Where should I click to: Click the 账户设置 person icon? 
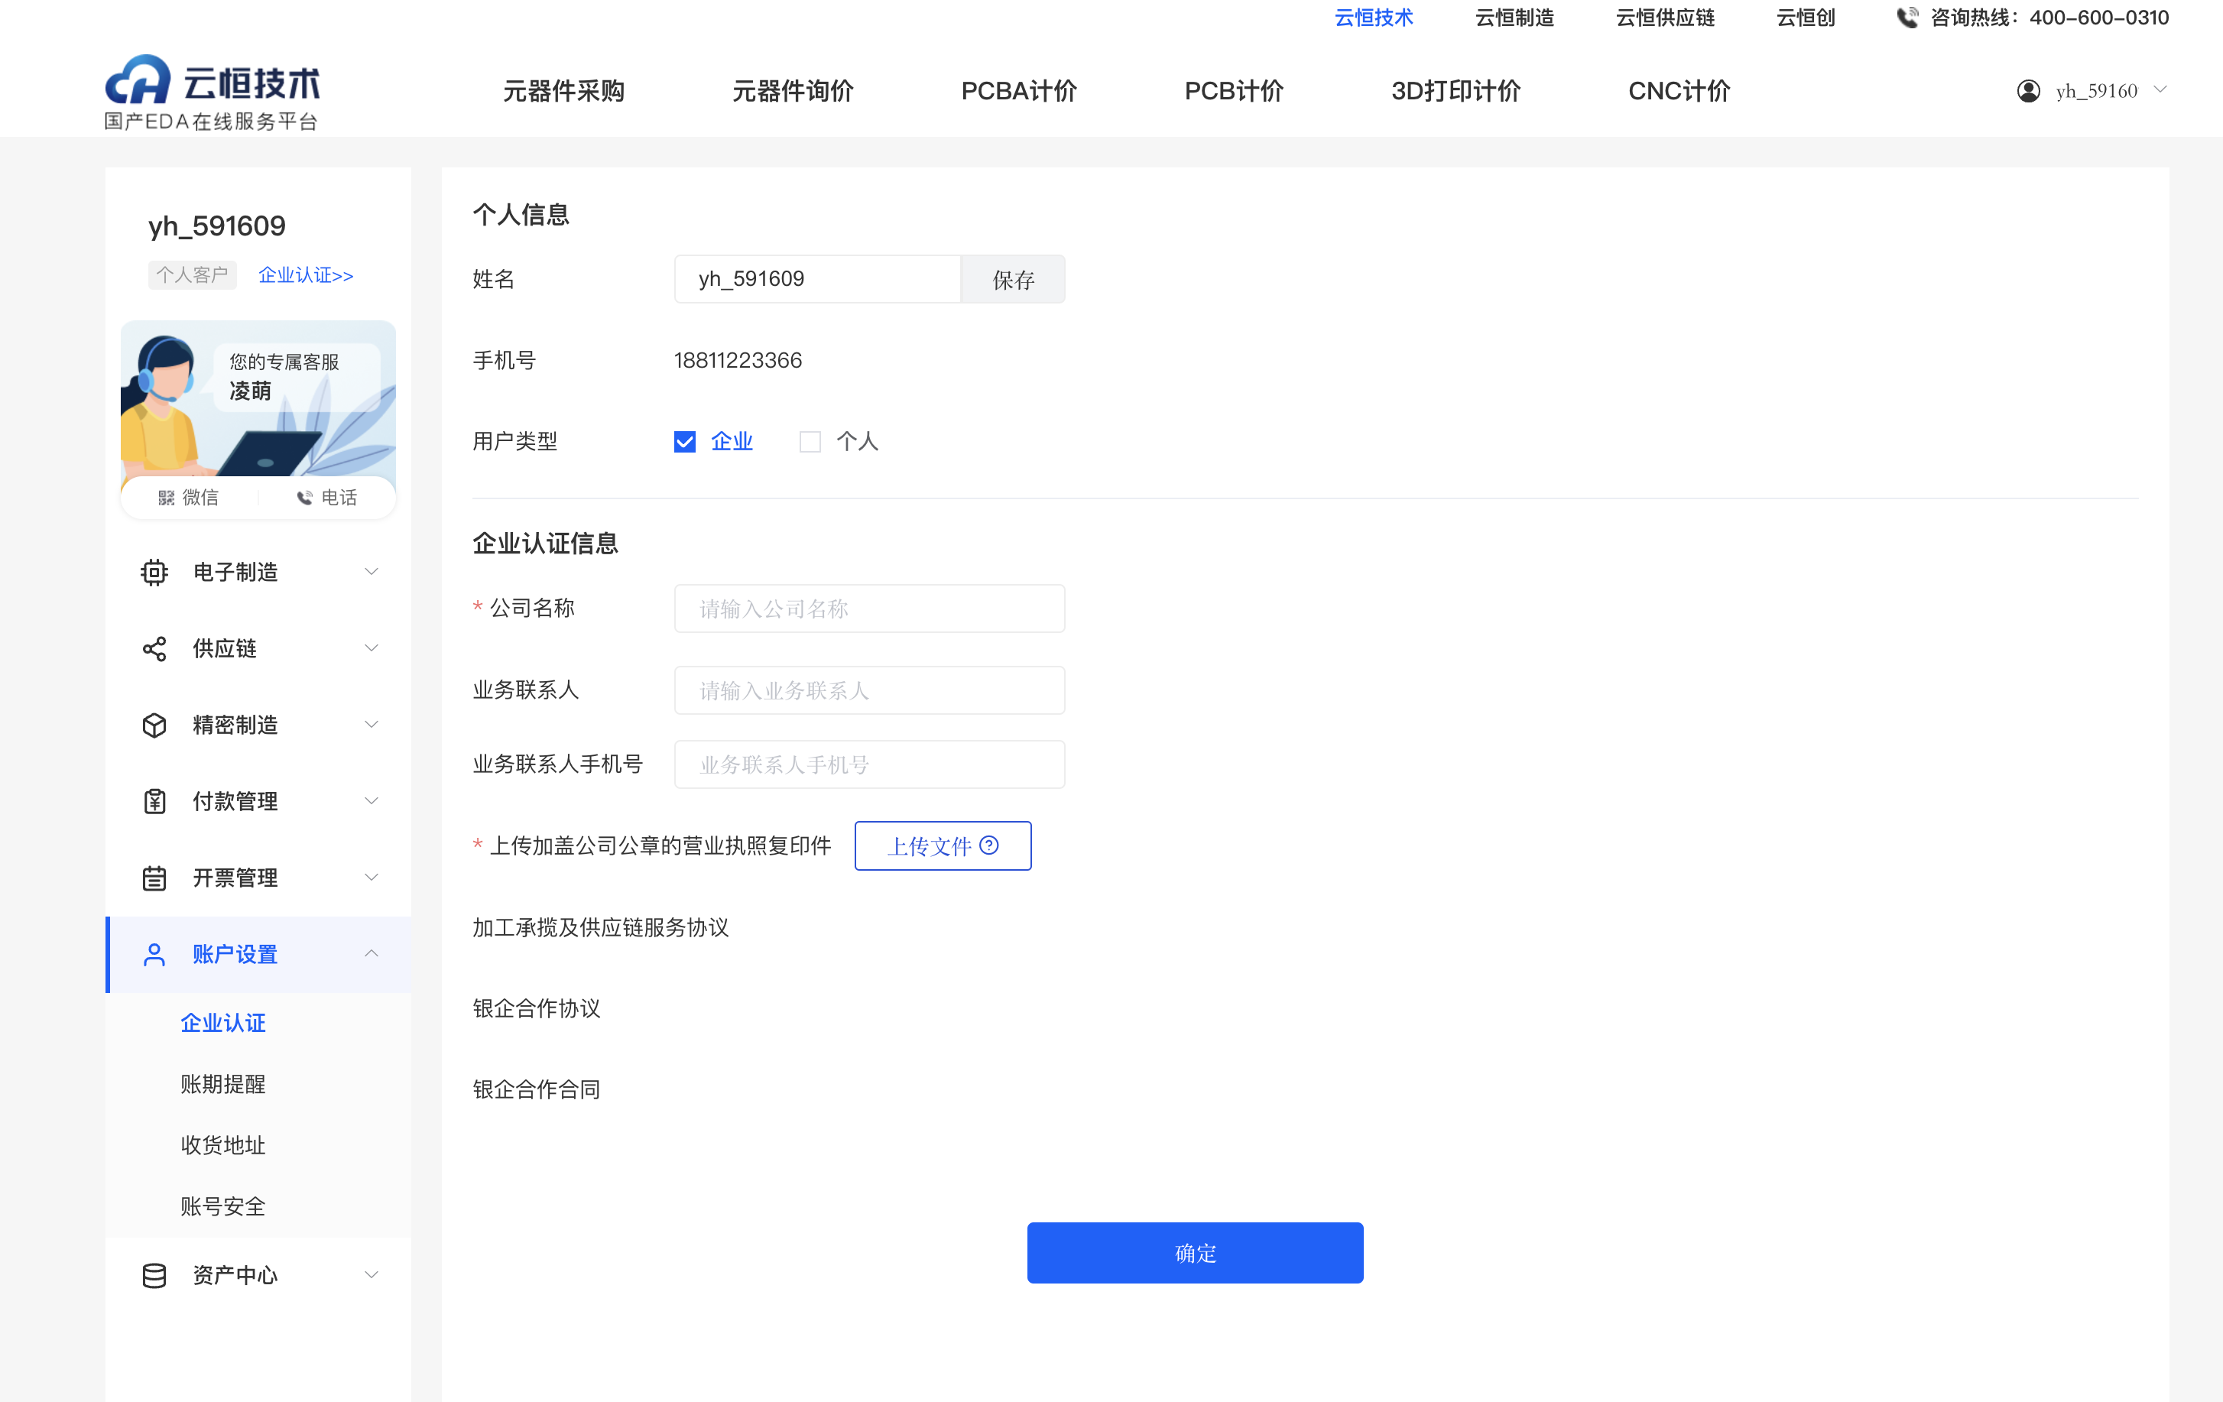coord(154,954)
